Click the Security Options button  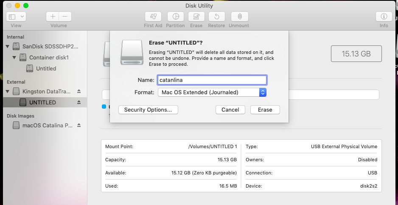pos(148,110)
